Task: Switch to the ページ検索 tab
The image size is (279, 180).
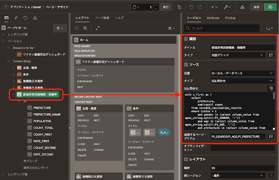Action: pyautogui.click(x=102, y=18)
